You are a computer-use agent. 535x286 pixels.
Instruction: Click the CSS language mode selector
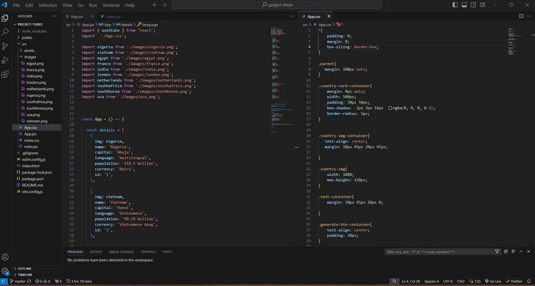click(475, 282)
